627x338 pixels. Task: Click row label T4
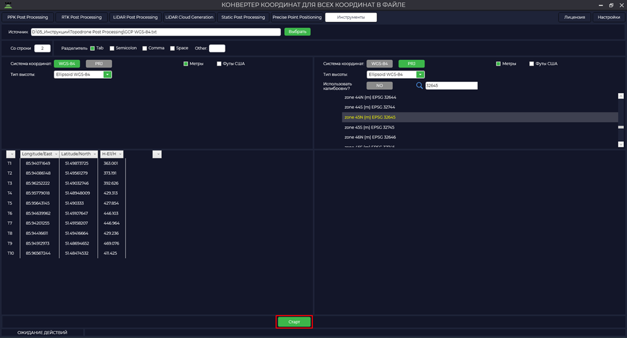(9, 193)
